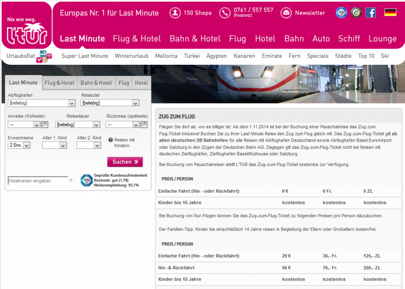The width and height of the screenshot is (405, 289).
Task: Switch to Flug search tab
Action: click(124, 83)
